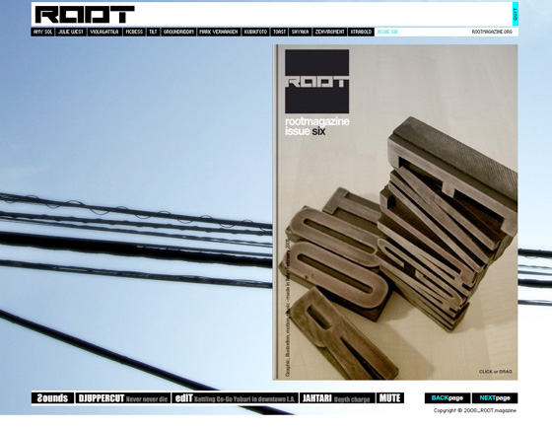This screenshot has width=552, height=428.
Task: Select McBess in the navigation bar
Action: click(134, 32)
